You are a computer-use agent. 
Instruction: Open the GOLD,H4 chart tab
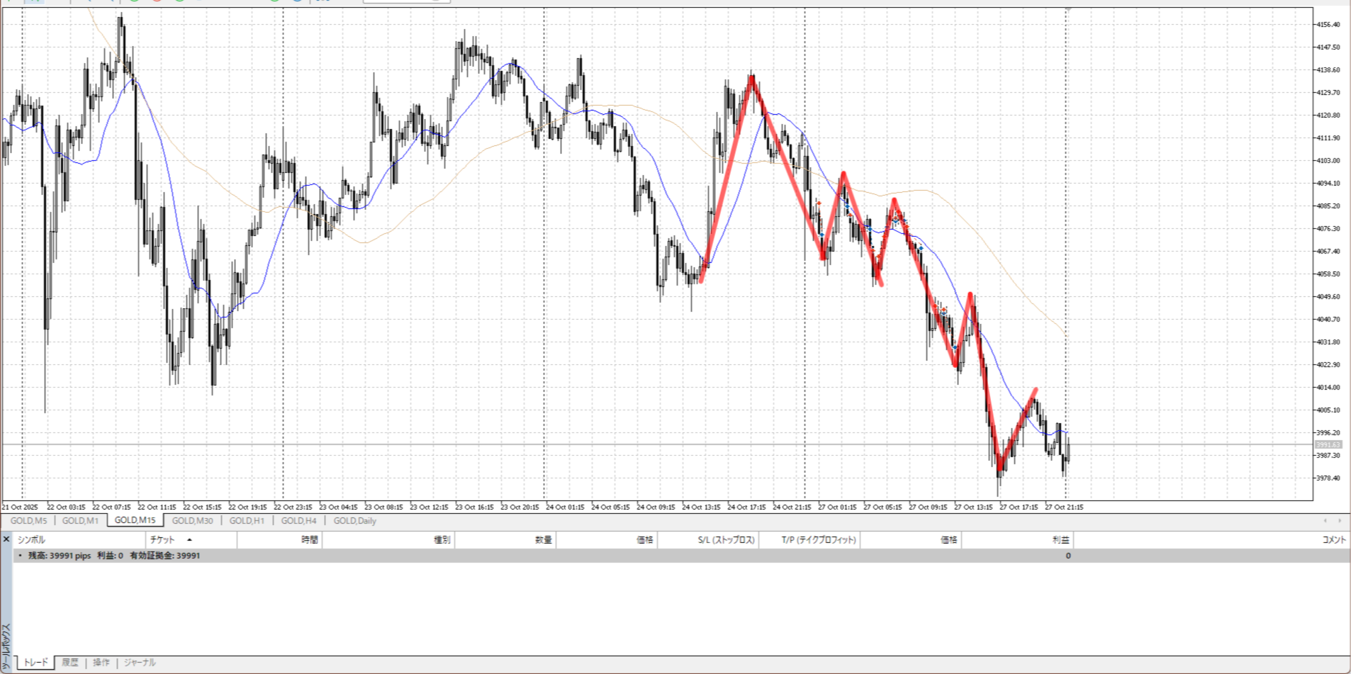[x=298, y=521]
